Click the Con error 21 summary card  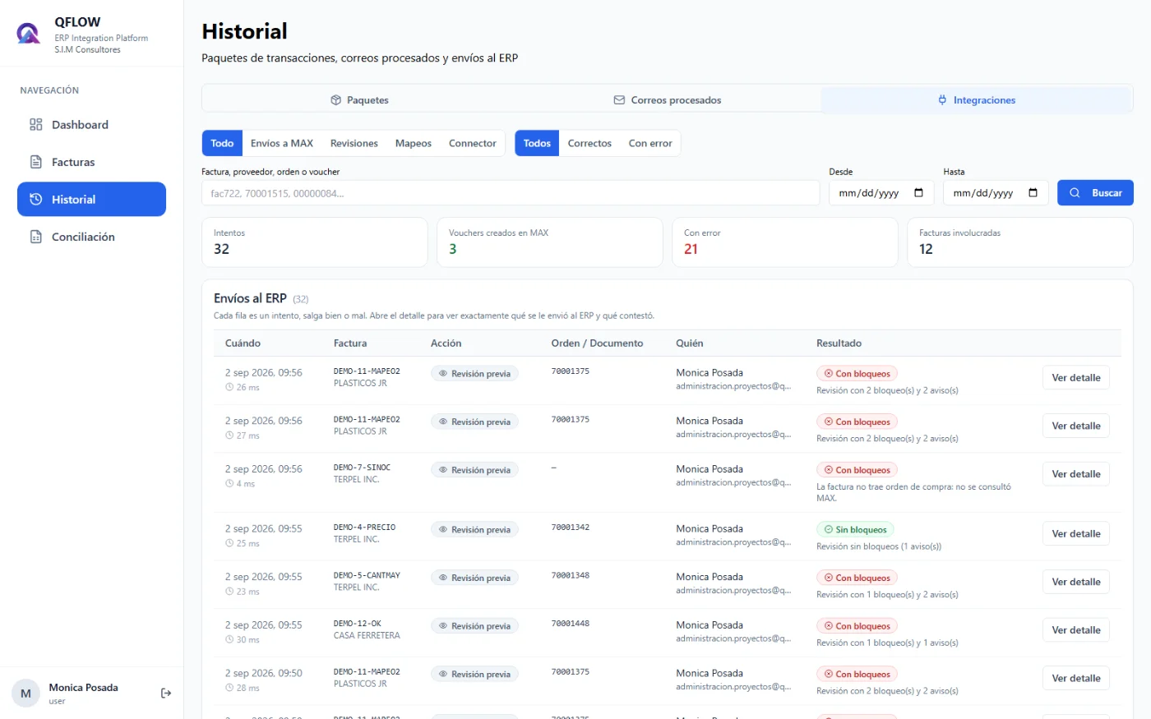tap(785, 242)
